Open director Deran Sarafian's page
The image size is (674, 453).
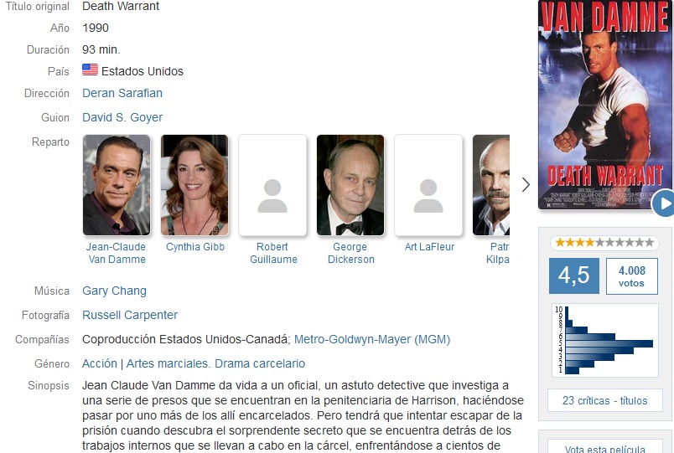(122, 93)
